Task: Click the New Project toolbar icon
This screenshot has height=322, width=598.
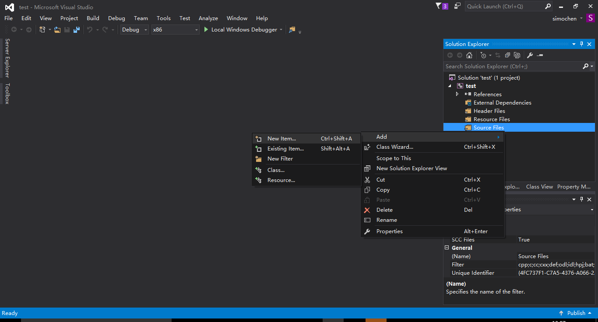Action: coord(42,30)
